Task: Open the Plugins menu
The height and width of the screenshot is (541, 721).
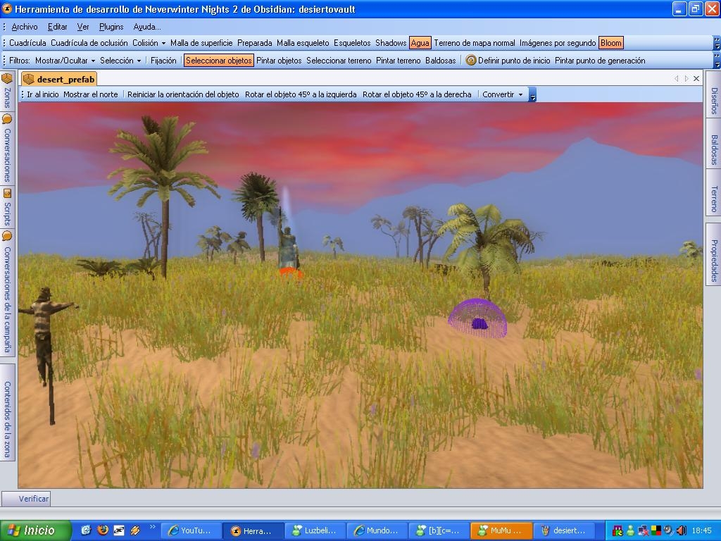Action: click(111, 27)
